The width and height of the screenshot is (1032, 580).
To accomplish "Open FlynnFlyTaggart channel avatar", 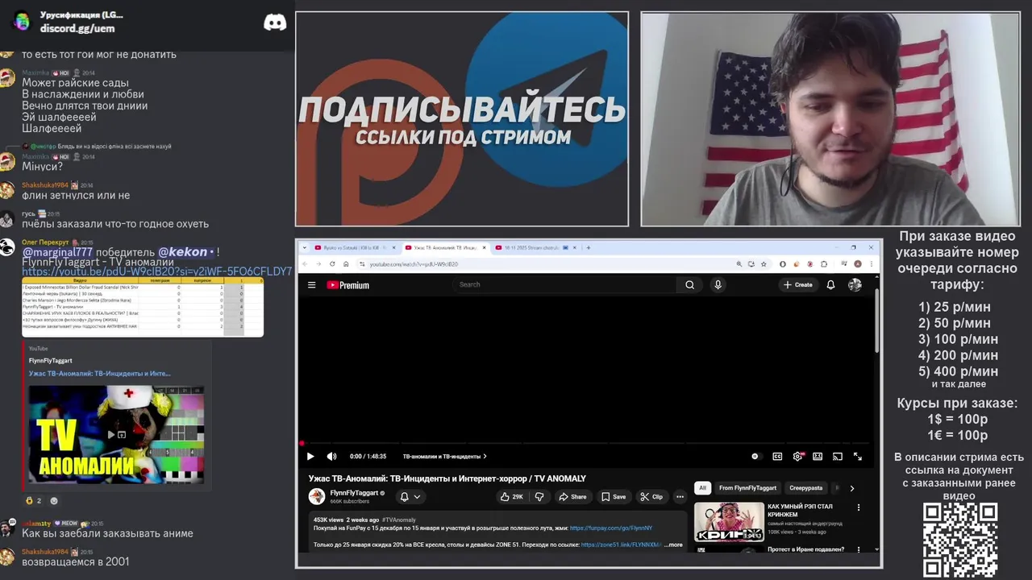I will click(x=317, y=496).
